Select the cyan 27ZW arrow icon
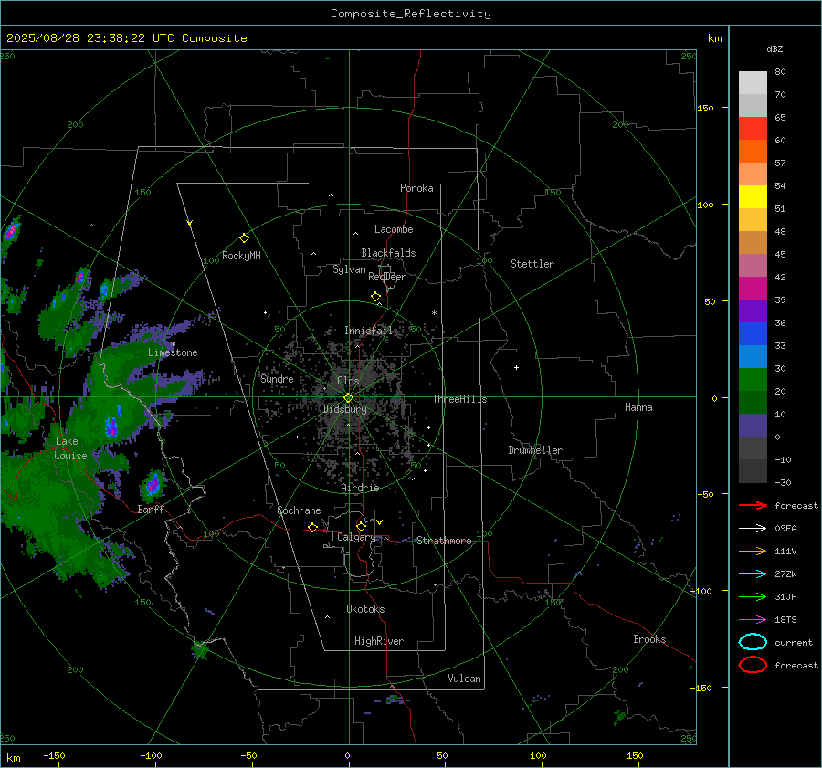This screenshot has height=768, width=822. pos(753,574)
